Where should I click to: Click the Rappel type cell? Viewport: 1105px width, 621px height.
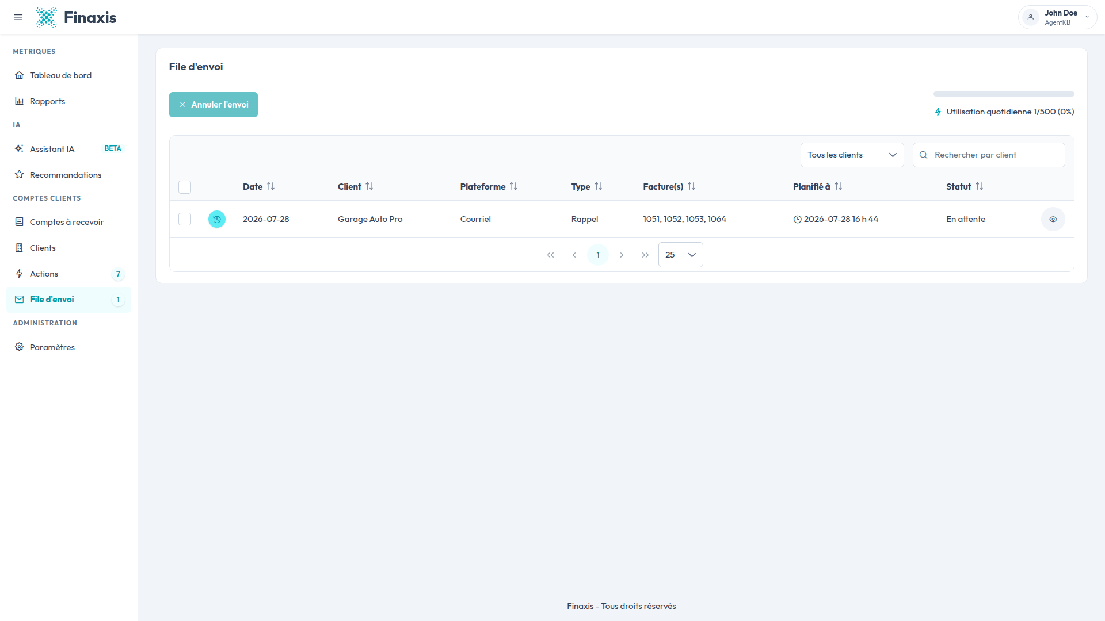pos(585,219)
